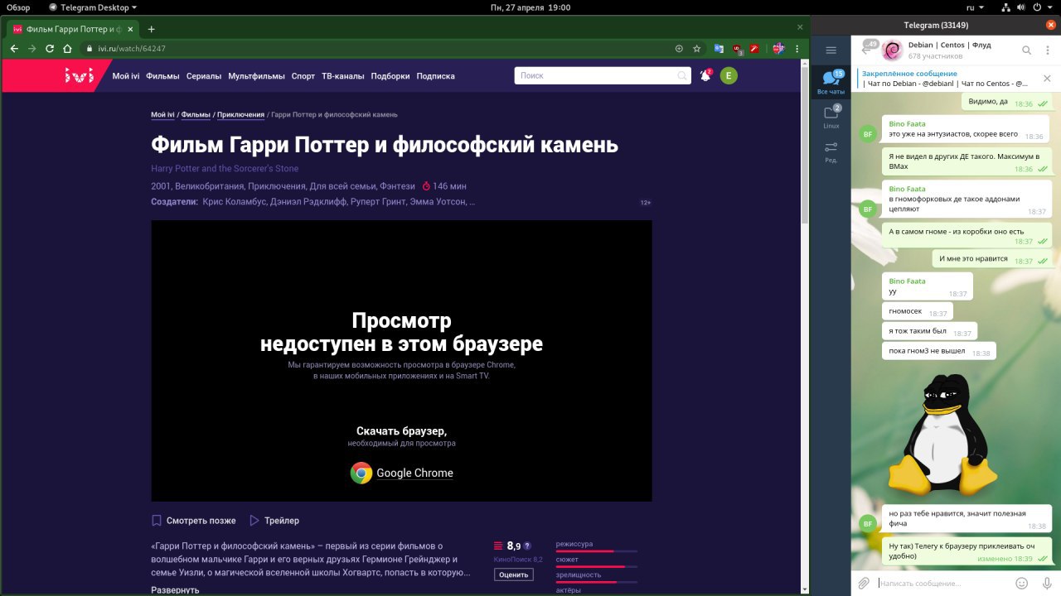
Task: Open GNOME Обзор activities
Action: 18,7
